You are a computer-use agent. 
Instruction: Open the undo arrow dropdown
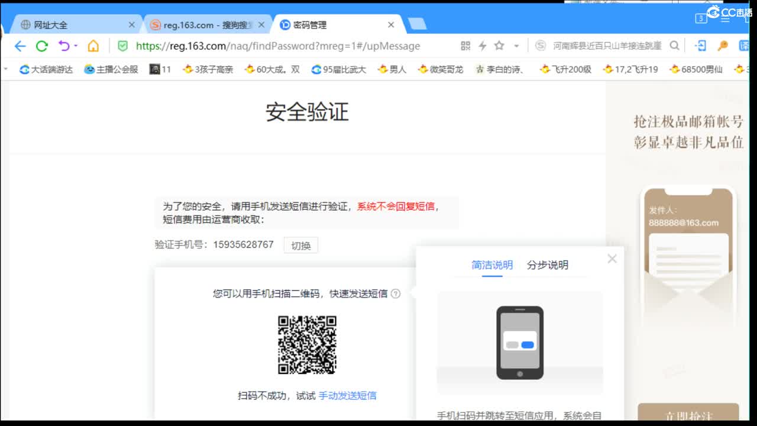tap(76, 46)
